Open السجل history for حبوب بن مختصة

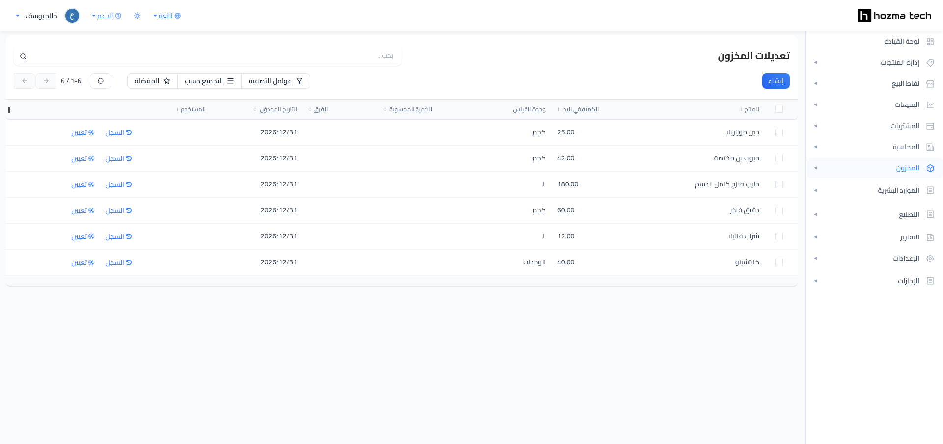118,158
